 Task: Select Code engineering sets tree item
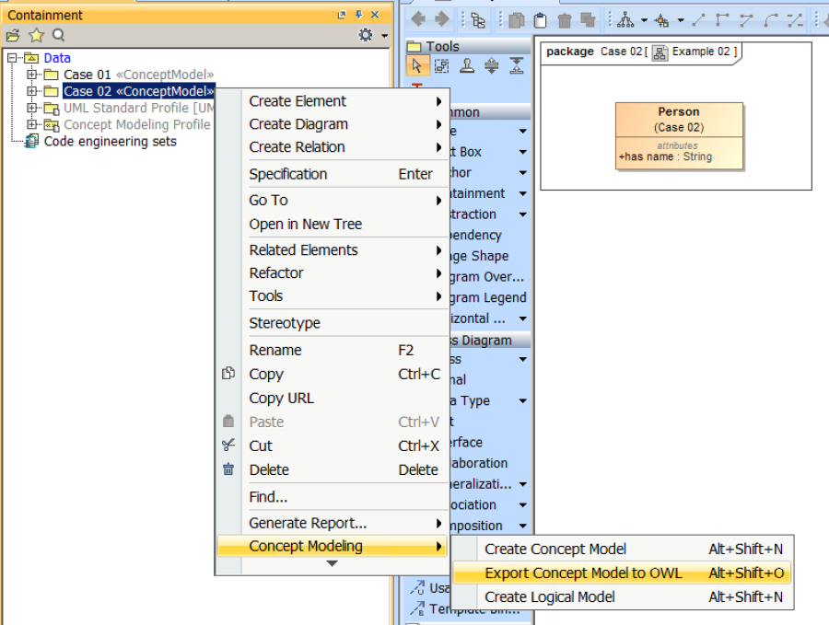tap(110, 142)
